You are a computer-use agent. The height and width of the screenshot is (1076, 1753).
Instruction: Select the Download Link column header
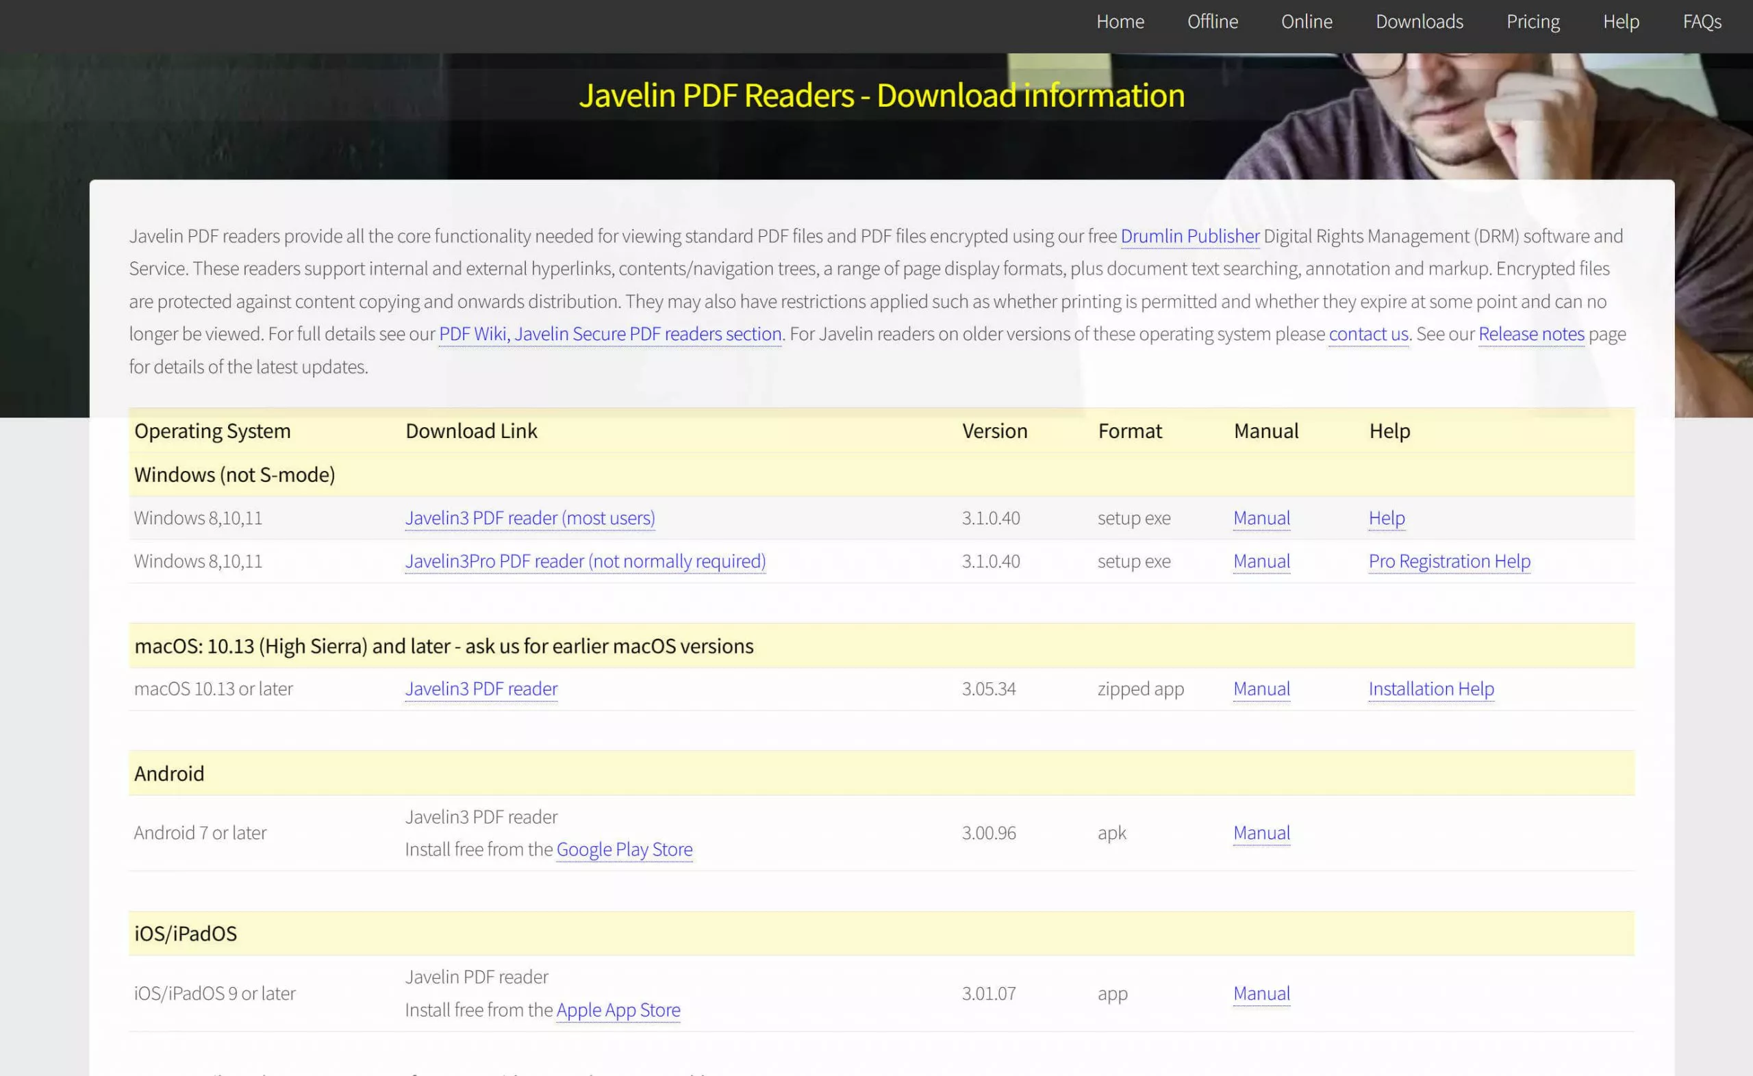tap(471, 431)
